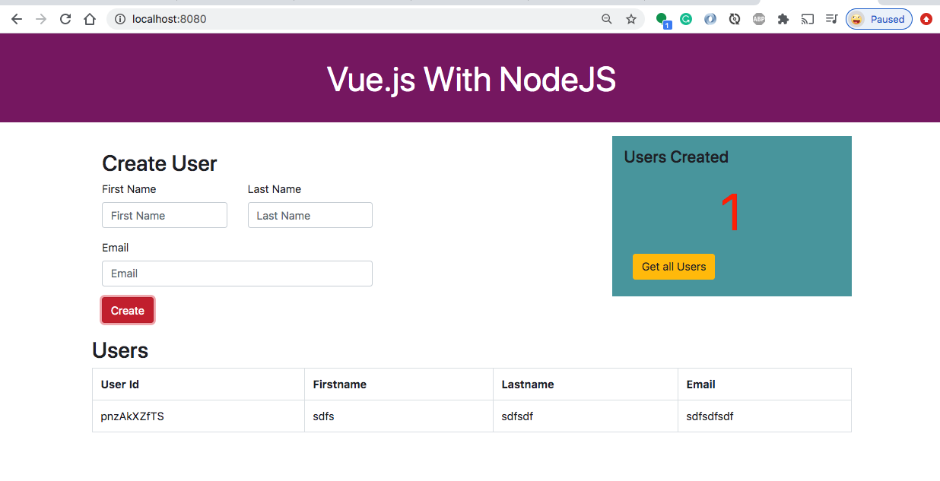This screenshot has height=481, width=940.
Task: Open the Paused profile button
Action: point(879,19)
